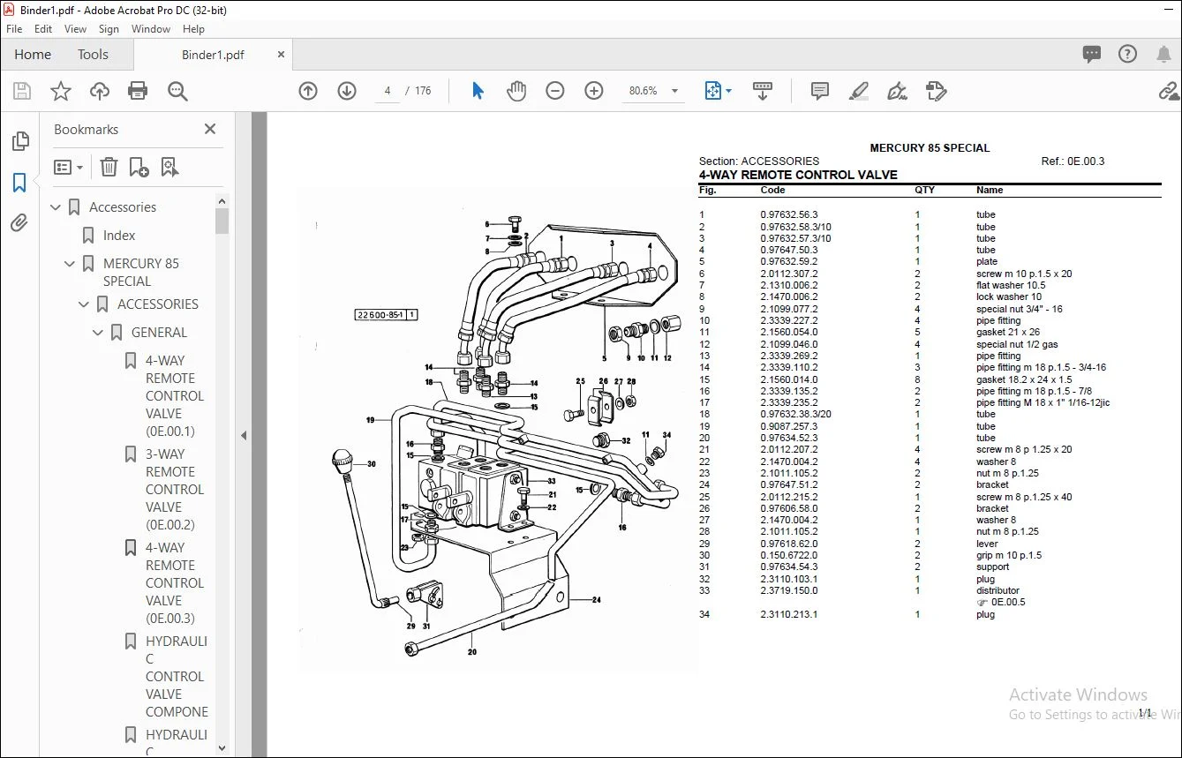Click the Fit page tool icon
Viewport: 1182px width, 758px height.
712,91
